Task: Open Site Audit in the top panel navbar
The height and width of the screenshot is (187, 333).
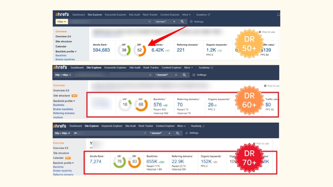Action: coord(134,15)
